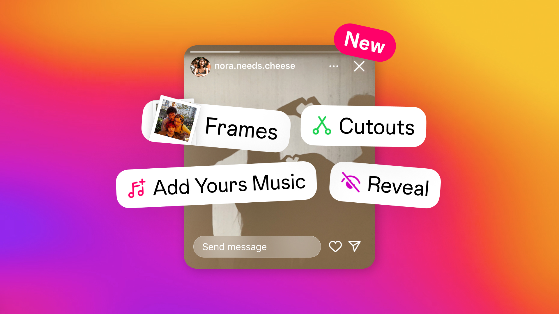The image size is (559, 314).
Task: Click the three-dot options menu button
Action: click(334, 65)
